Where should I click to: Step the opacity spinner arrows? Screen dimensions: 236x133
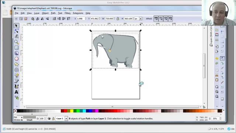(x=45, y=119)
